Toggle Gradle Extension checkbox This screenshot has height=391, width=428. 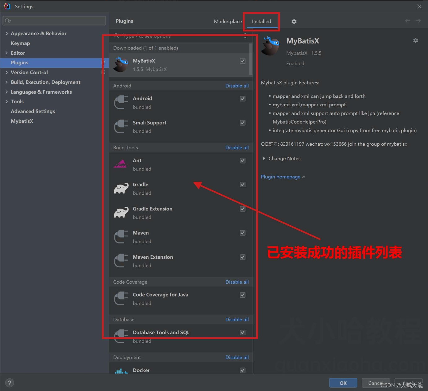(x=243, y=209)
